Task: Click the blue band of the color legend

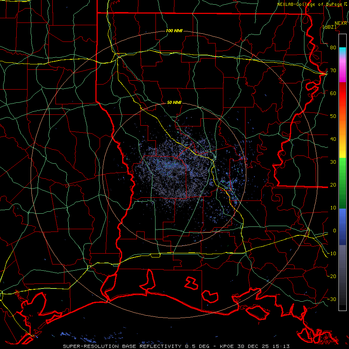Action: tap(343, 226)
